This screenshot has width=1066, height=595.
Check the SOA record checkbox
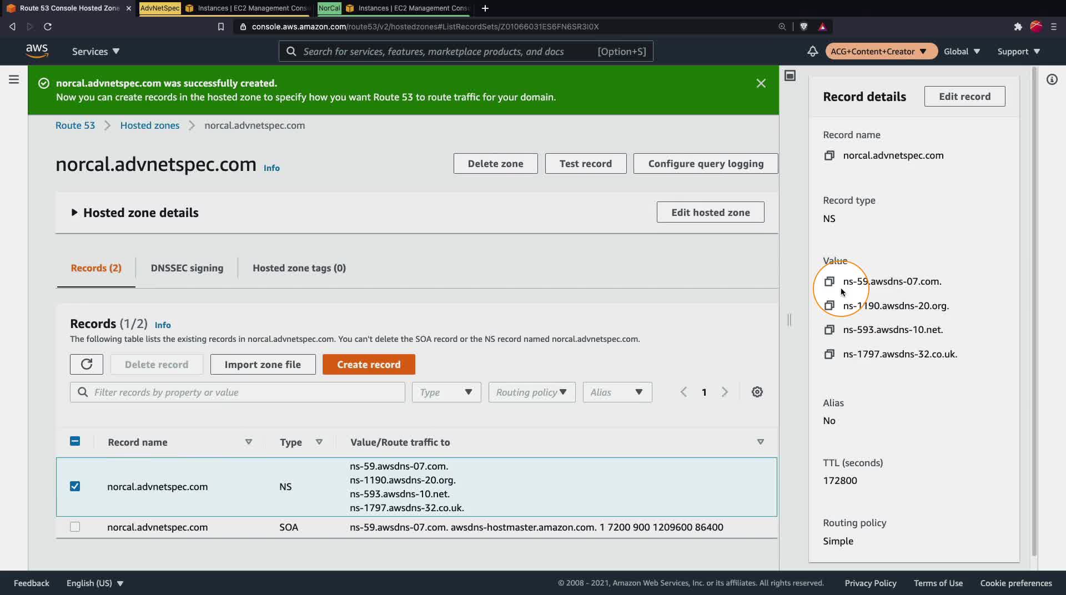click(75, 527)
